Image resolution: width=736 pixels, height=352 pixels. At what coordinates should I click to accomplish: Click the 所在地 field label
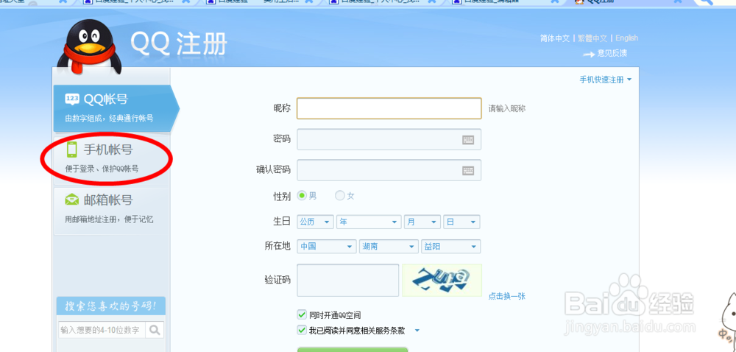[277, 246]
